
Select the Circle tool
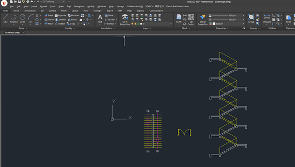[22, 19]
